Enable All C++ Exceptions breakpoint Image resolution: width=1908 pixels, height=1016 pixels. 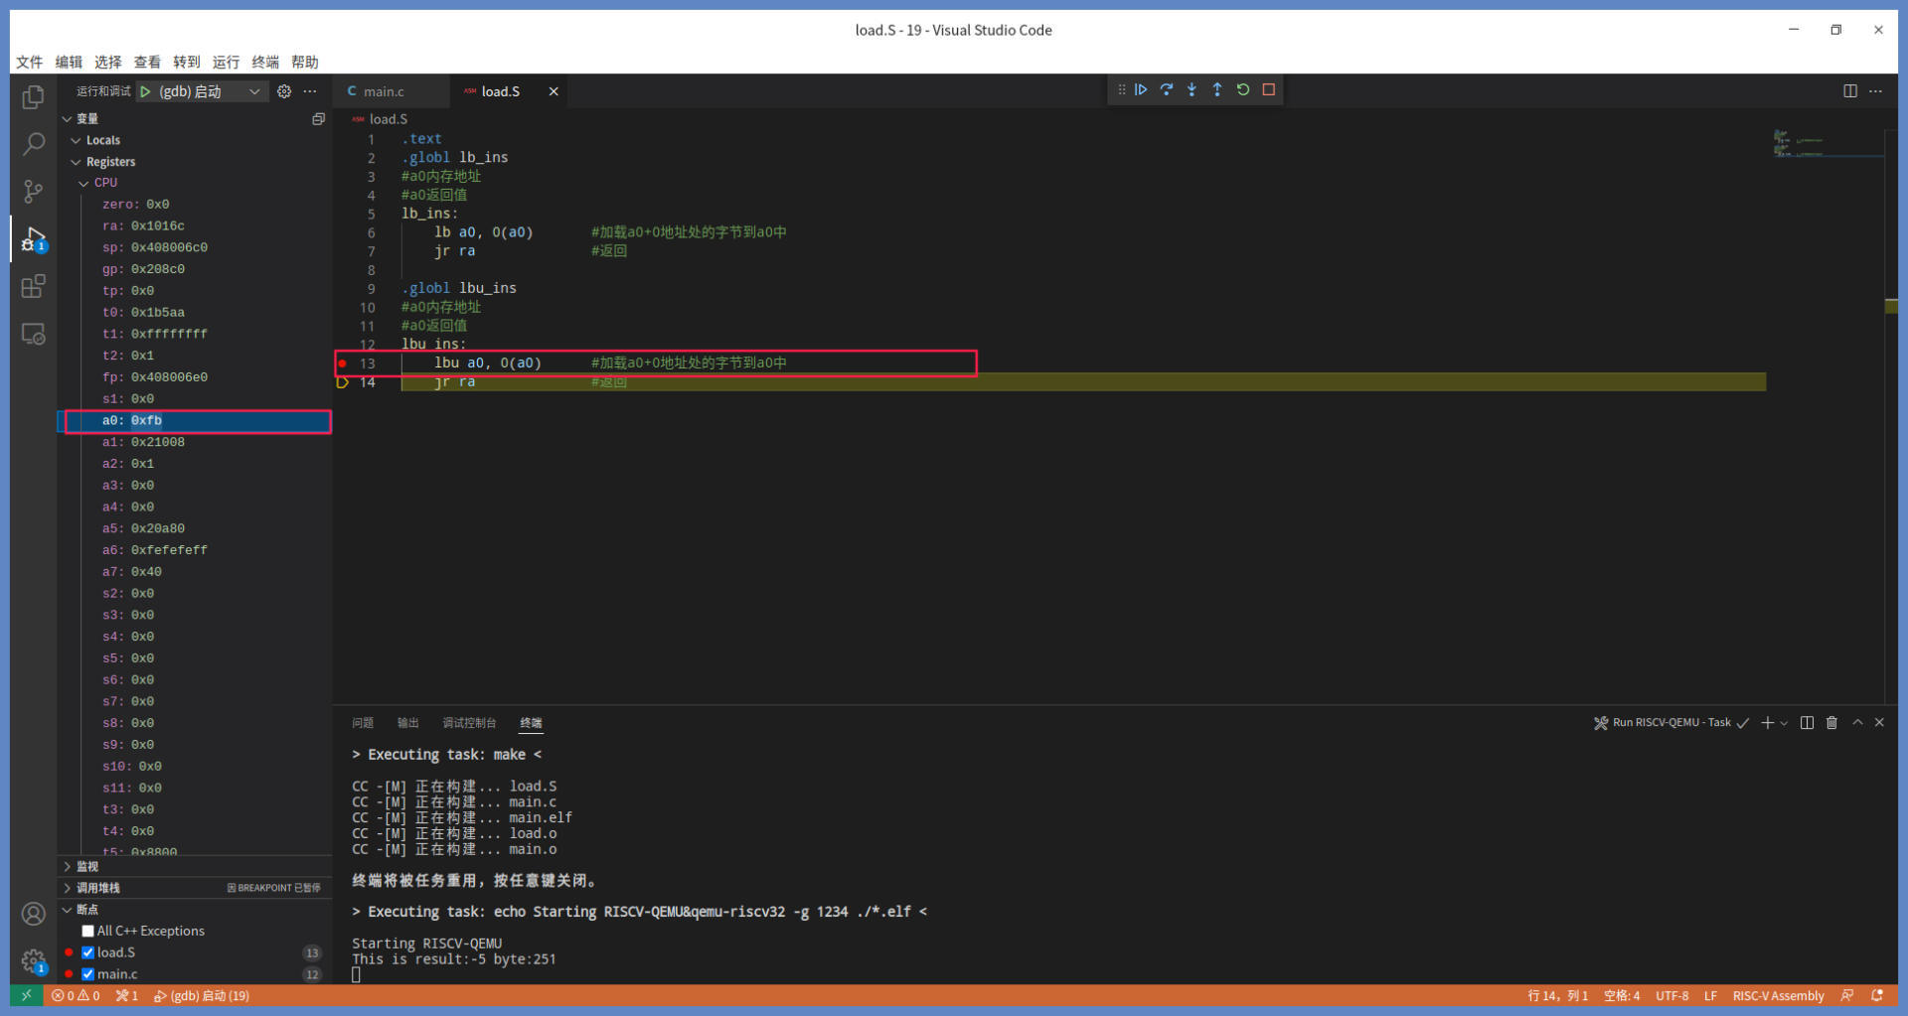(88, 932)
